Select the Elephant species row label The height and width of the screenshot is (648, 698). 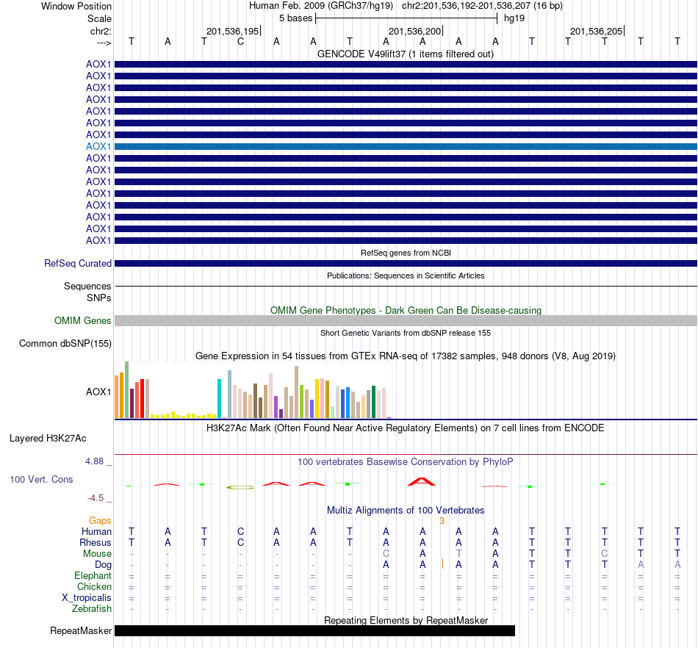(x=93, y=575)
